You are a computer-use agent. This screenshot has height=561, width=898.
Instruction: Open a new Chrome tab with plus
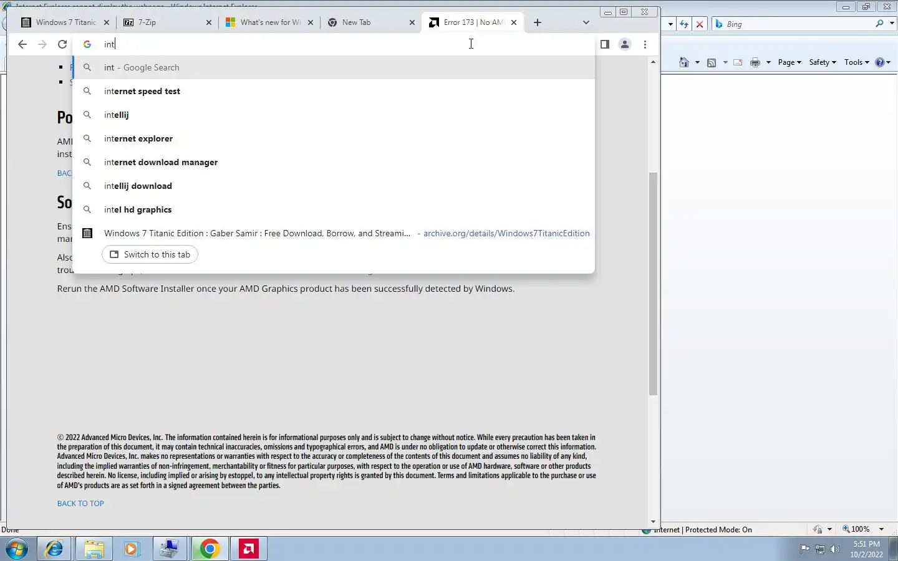538,22
